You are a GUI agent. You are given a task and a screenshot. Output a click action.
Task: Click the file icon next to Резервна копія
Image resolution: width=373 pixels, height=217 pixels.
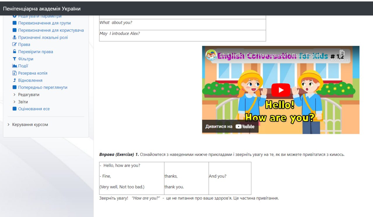[x=15, y=73]
